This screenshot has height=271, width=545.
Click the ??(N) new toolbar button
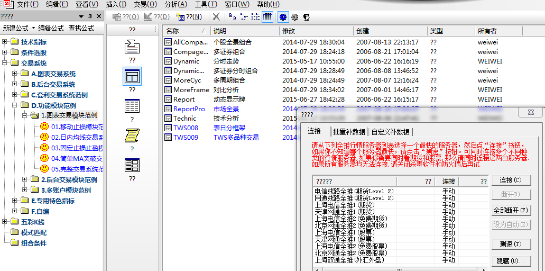[x=189, y=17]
